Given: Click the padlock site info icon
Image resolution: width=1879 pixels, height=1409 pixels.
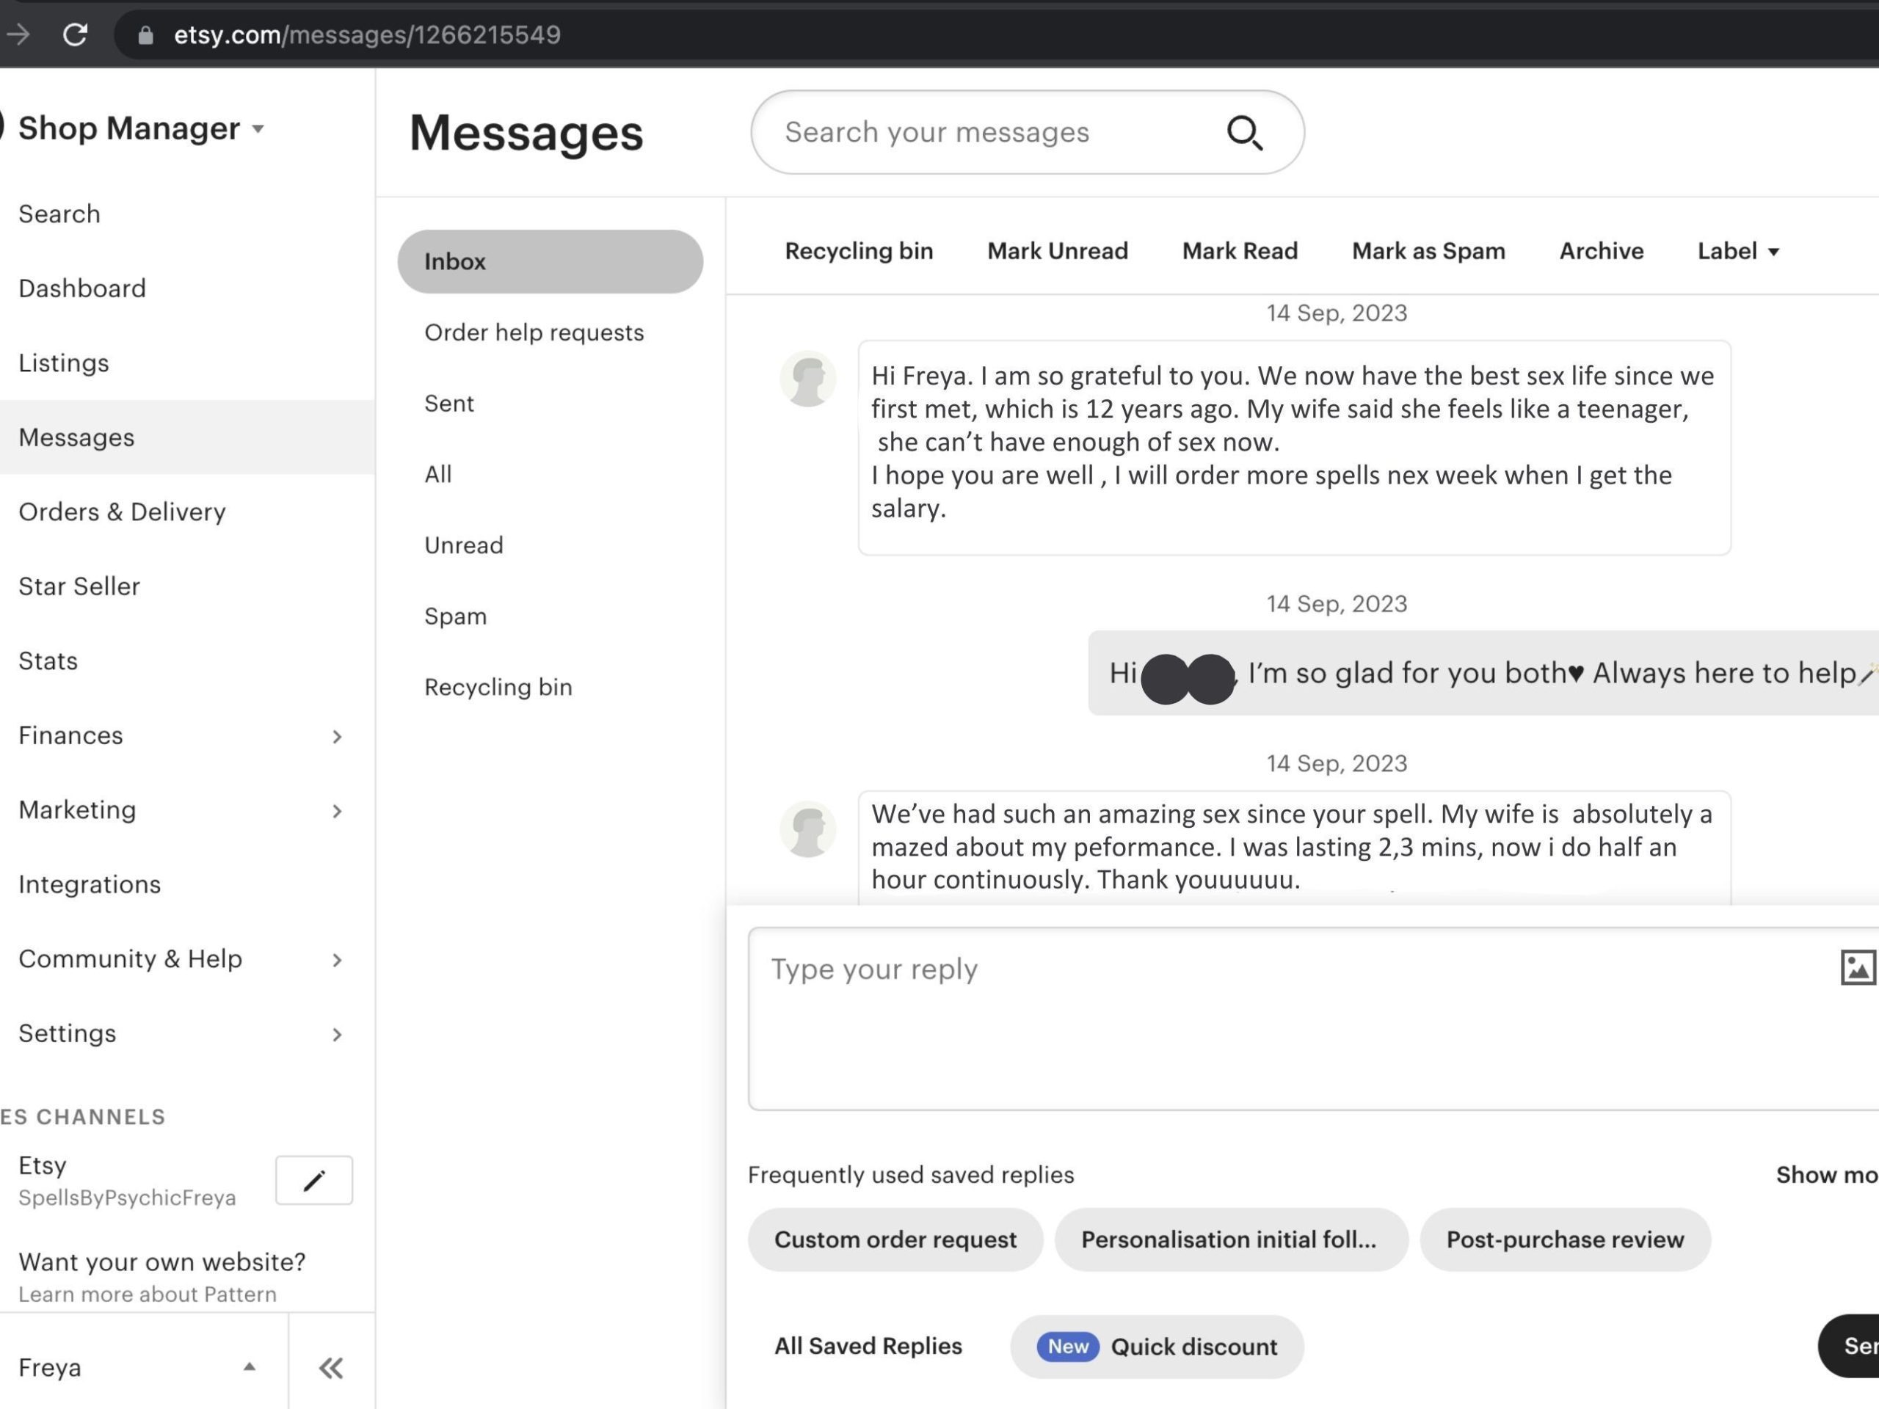Looking at the screenshot, I should 146,34.
